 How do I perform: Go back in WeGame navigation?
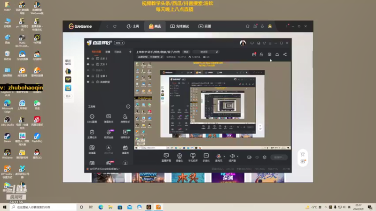[108, 26]
